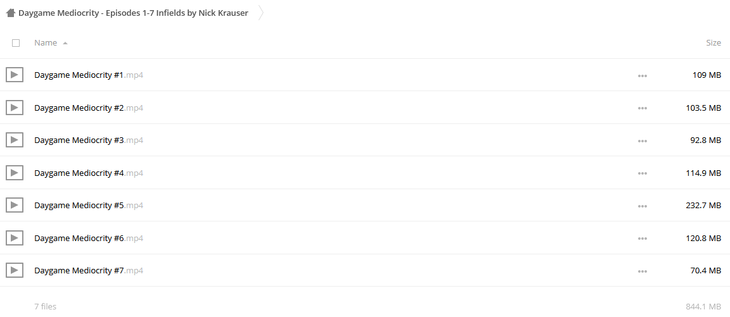The image size is (730, 317).
Task: Click the home icon in the breadcrumb
Action: [x=11, y=13]
